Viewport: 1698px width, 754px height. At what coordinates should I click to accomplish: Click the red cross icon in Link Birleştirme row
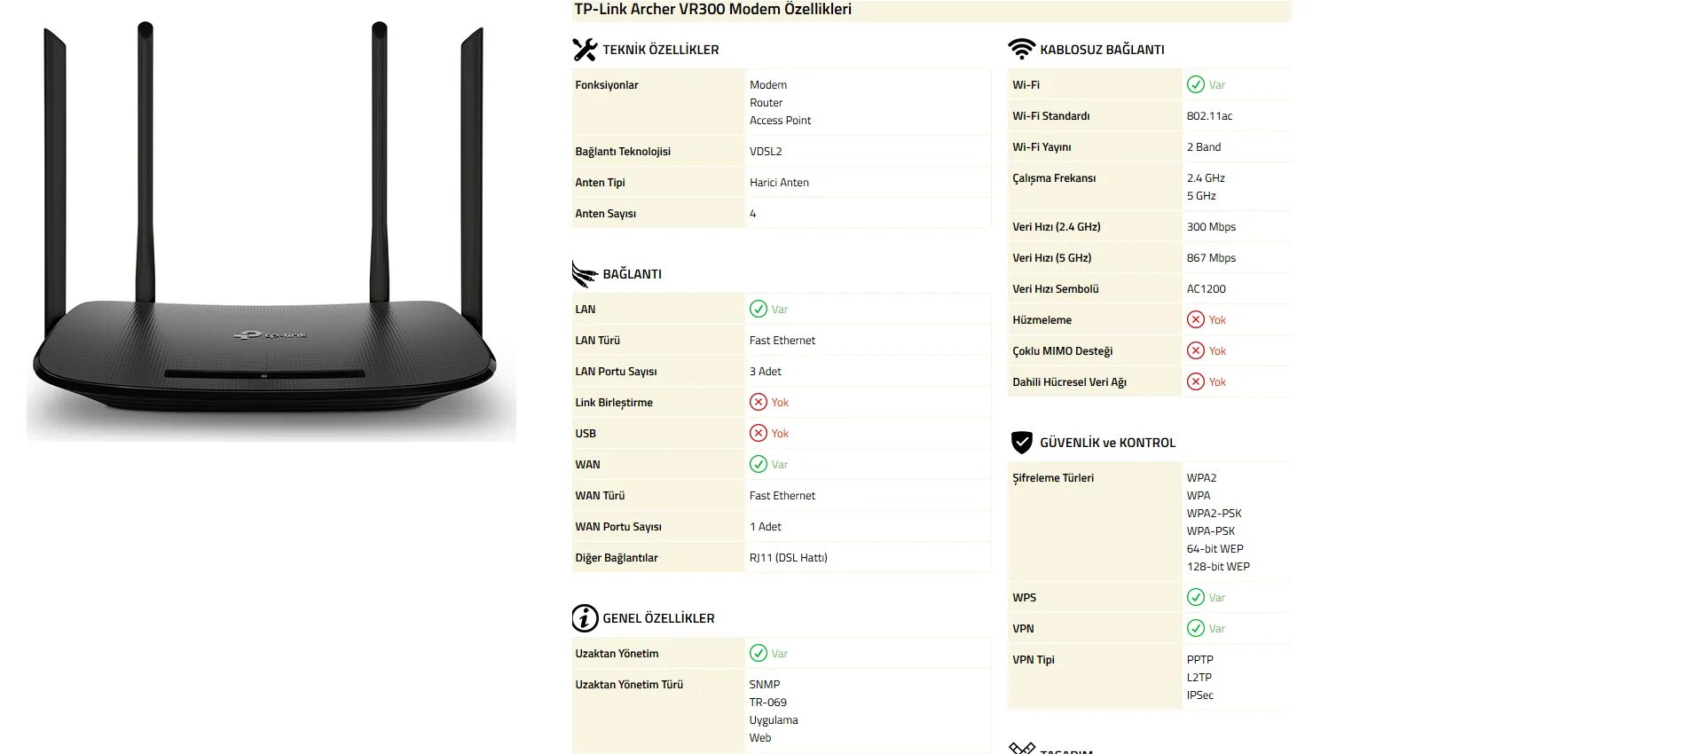(759, 402)
